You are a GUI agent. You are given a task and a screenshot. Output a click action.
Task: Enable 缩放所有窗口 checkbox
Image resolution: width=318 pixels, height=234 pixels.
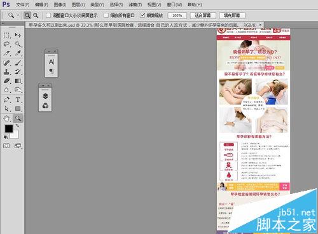pos(106,15)
